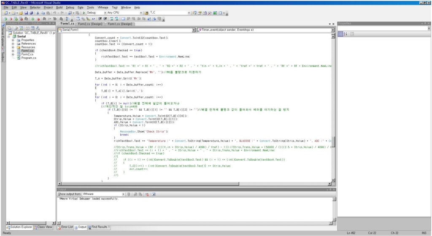This screenshot has height=236, width=432.
Task: Open Timer_event member dropdown
Action: [333, 30]
